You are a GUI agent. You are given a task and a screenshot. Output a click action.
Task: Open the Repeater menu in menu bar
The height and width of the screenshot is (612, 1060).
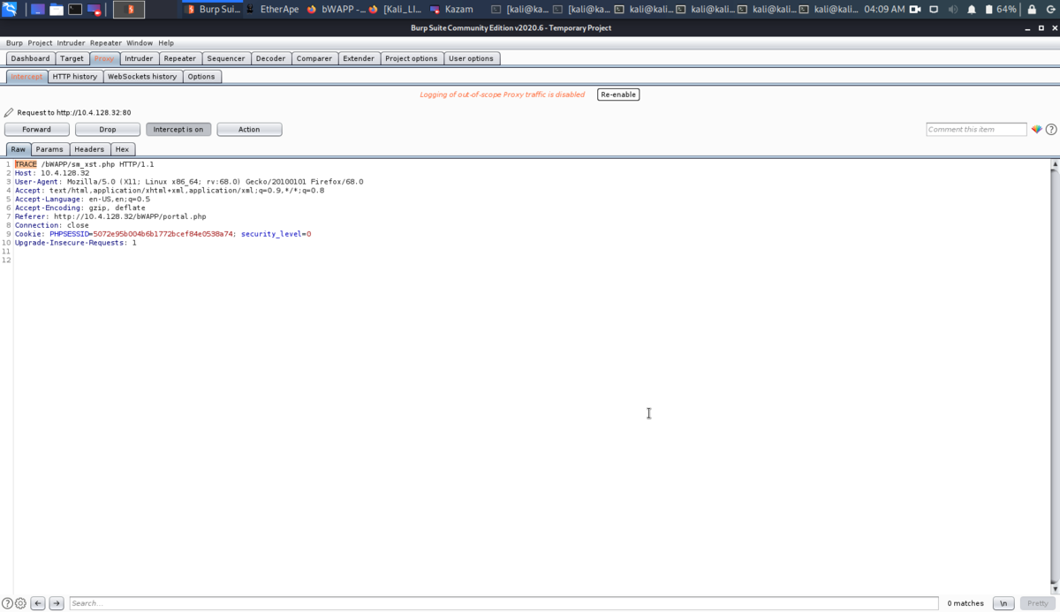coord(106,42)
